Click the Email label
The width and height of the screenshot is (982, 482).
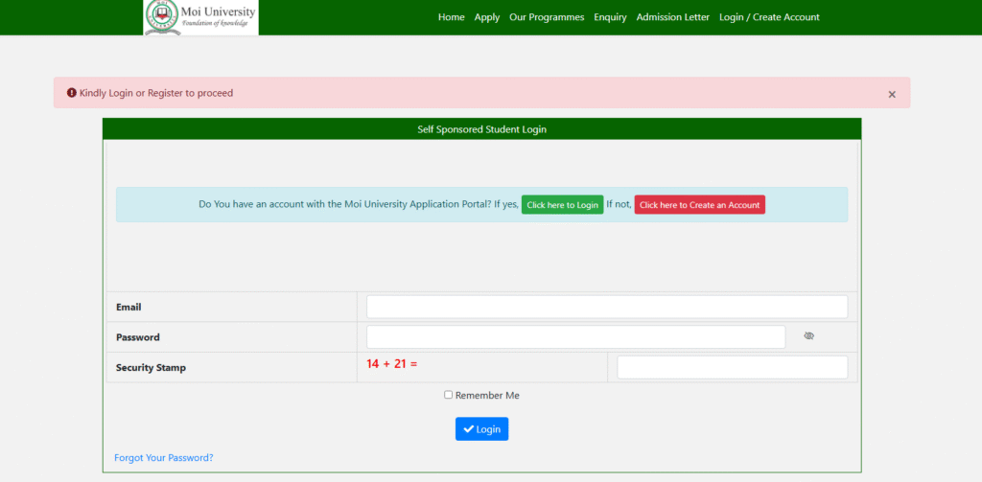click(x=129, y=308)
